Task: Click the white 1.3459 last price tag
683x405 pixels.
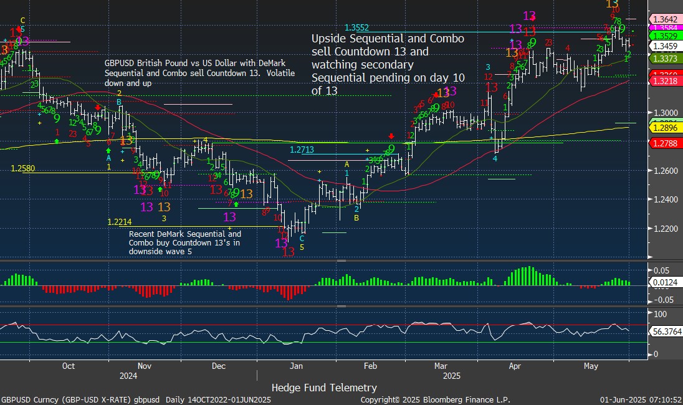Action: coord(666,46)
